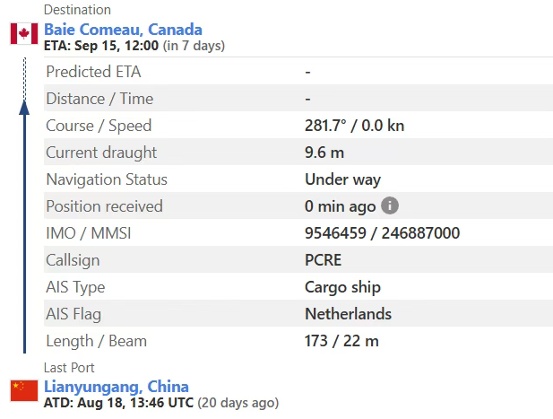Screen dimensions: 553x419
Task: Click the PCRE callsign value
Action: coord(323,260)
